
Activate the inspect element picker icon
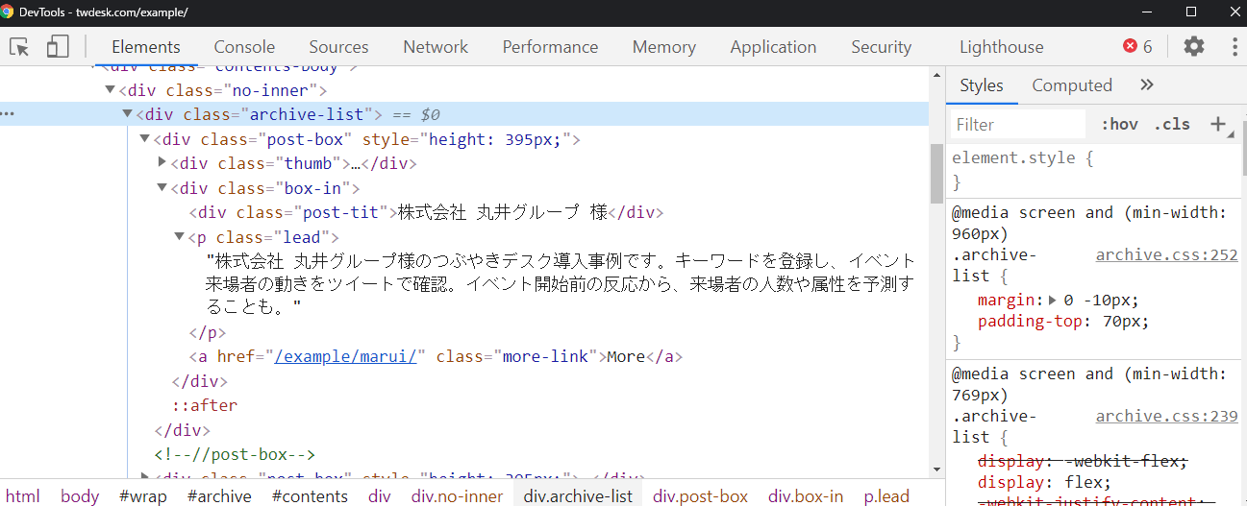19,46
